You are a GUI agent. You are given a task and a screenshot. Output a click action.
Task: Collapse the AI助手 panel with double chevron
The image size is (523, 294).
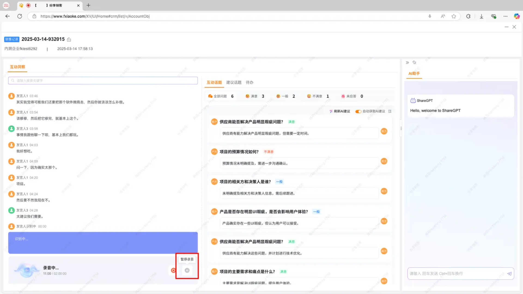pyautogui.click(x=407, y=63)
